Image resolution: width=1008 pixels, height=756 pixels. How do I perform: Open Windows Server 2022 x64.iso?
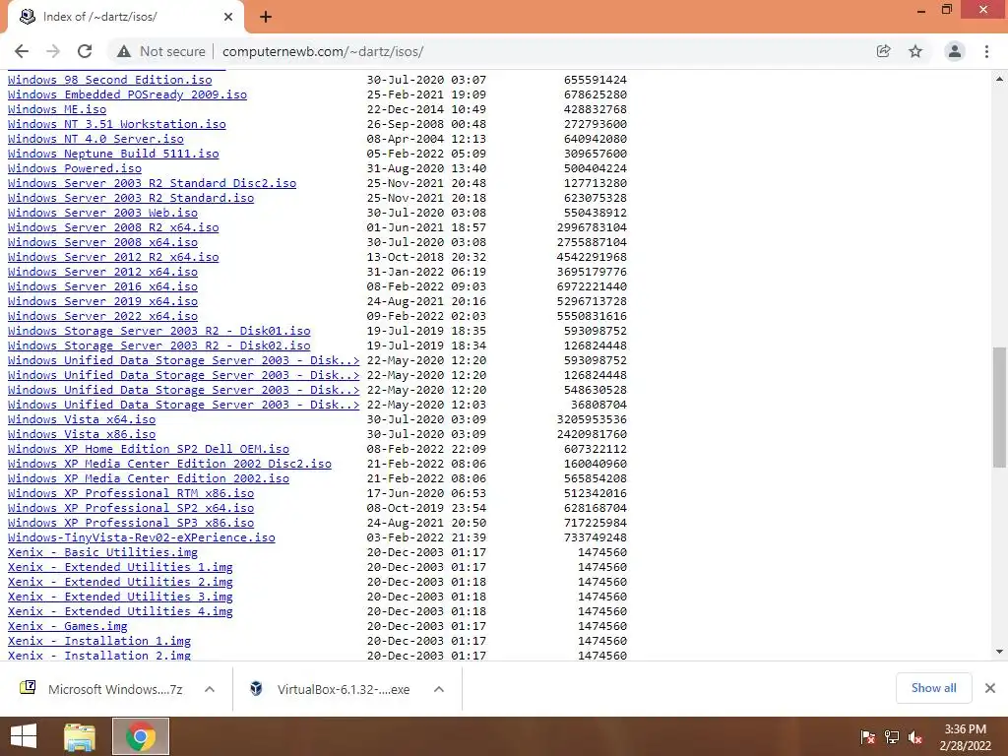tap(102, 316)
